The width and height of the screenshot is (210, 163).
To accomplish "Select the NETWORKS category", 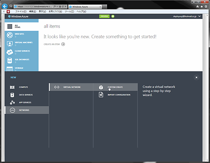I will (x=27, y=110).
